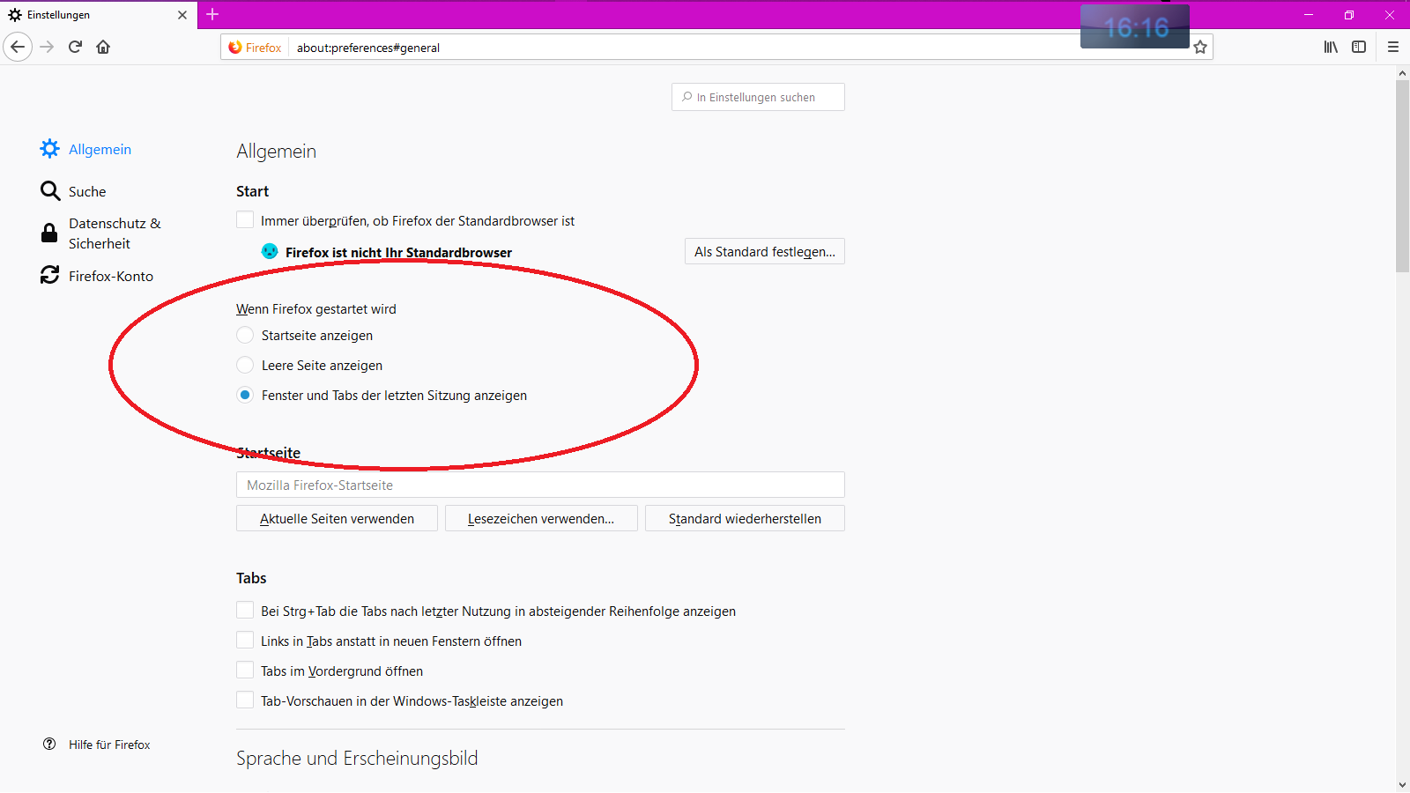Click the Sprache und Erscheinungsbild heading
The width and height of the screenshot is (1410, 793).
point(357,759)
